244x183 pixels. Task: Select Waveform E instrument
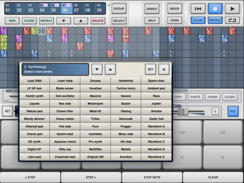pyautogui.click(x=156, y=157)
